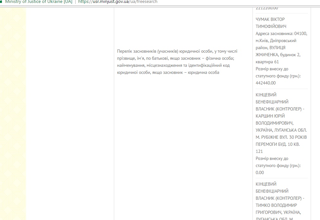320x220 pixels.
Task: Click the квартира 61 apartment text
Action: [267, 62]
